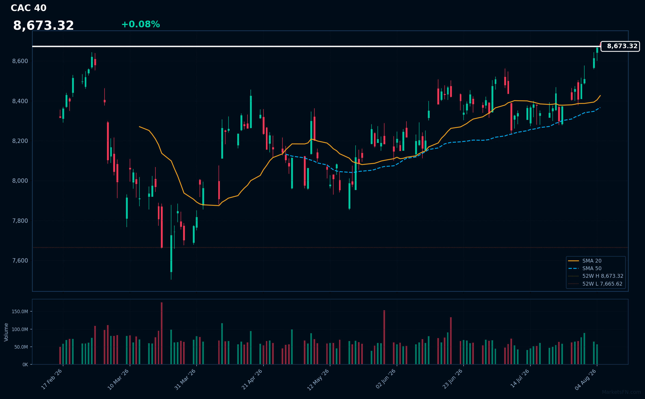The image size is (645, 399).
Task: Click the 8,200 price axis label
Action: click(20, 141)
